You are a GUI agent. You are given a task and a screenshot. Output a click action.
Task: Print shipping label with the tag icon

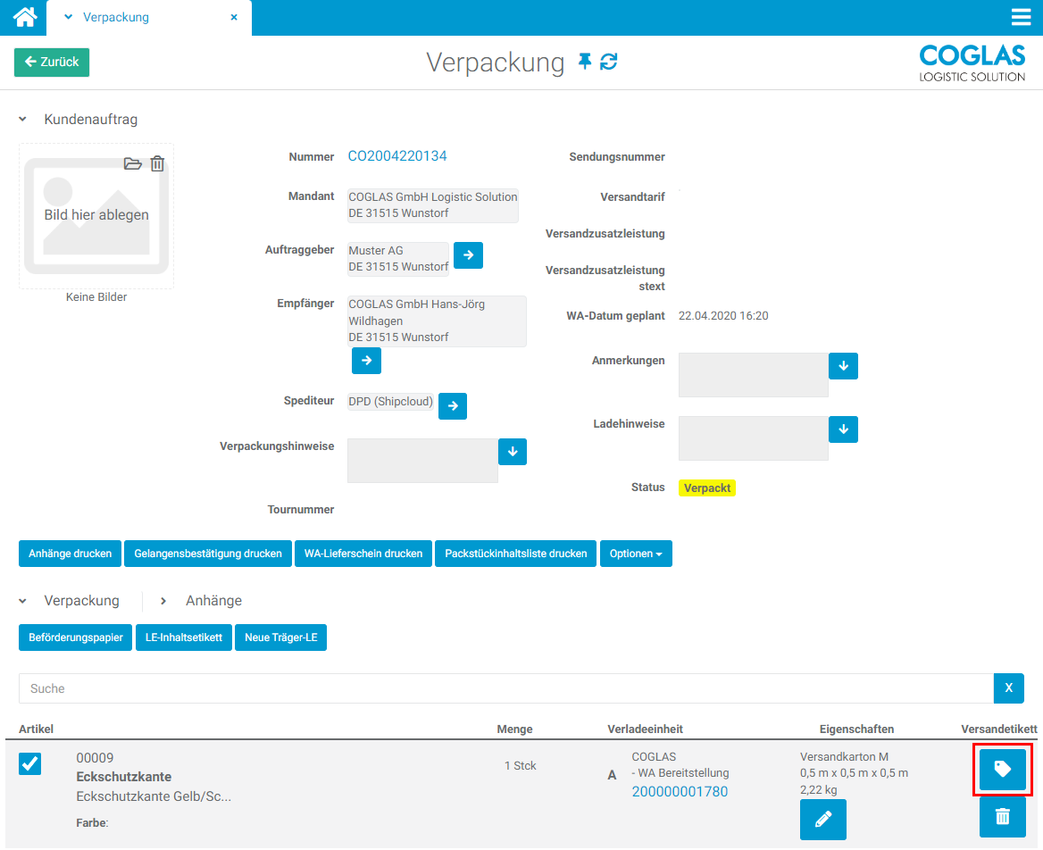click(x=1002, y=769)
